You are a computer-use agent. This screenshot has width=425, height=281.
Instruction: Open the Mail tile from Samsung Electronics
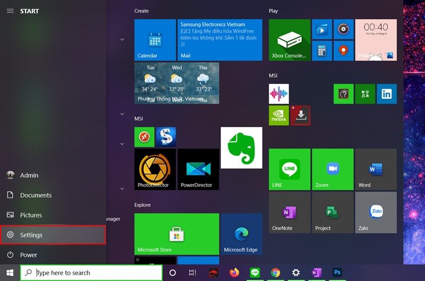coord(220,40)
